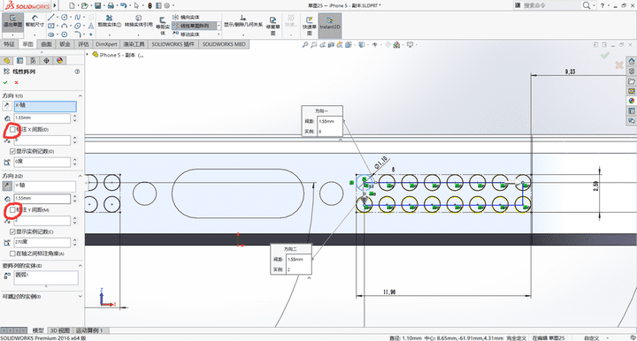
Task: Expand the 可跳过的实例 section
Action: [x=80, y=297]
